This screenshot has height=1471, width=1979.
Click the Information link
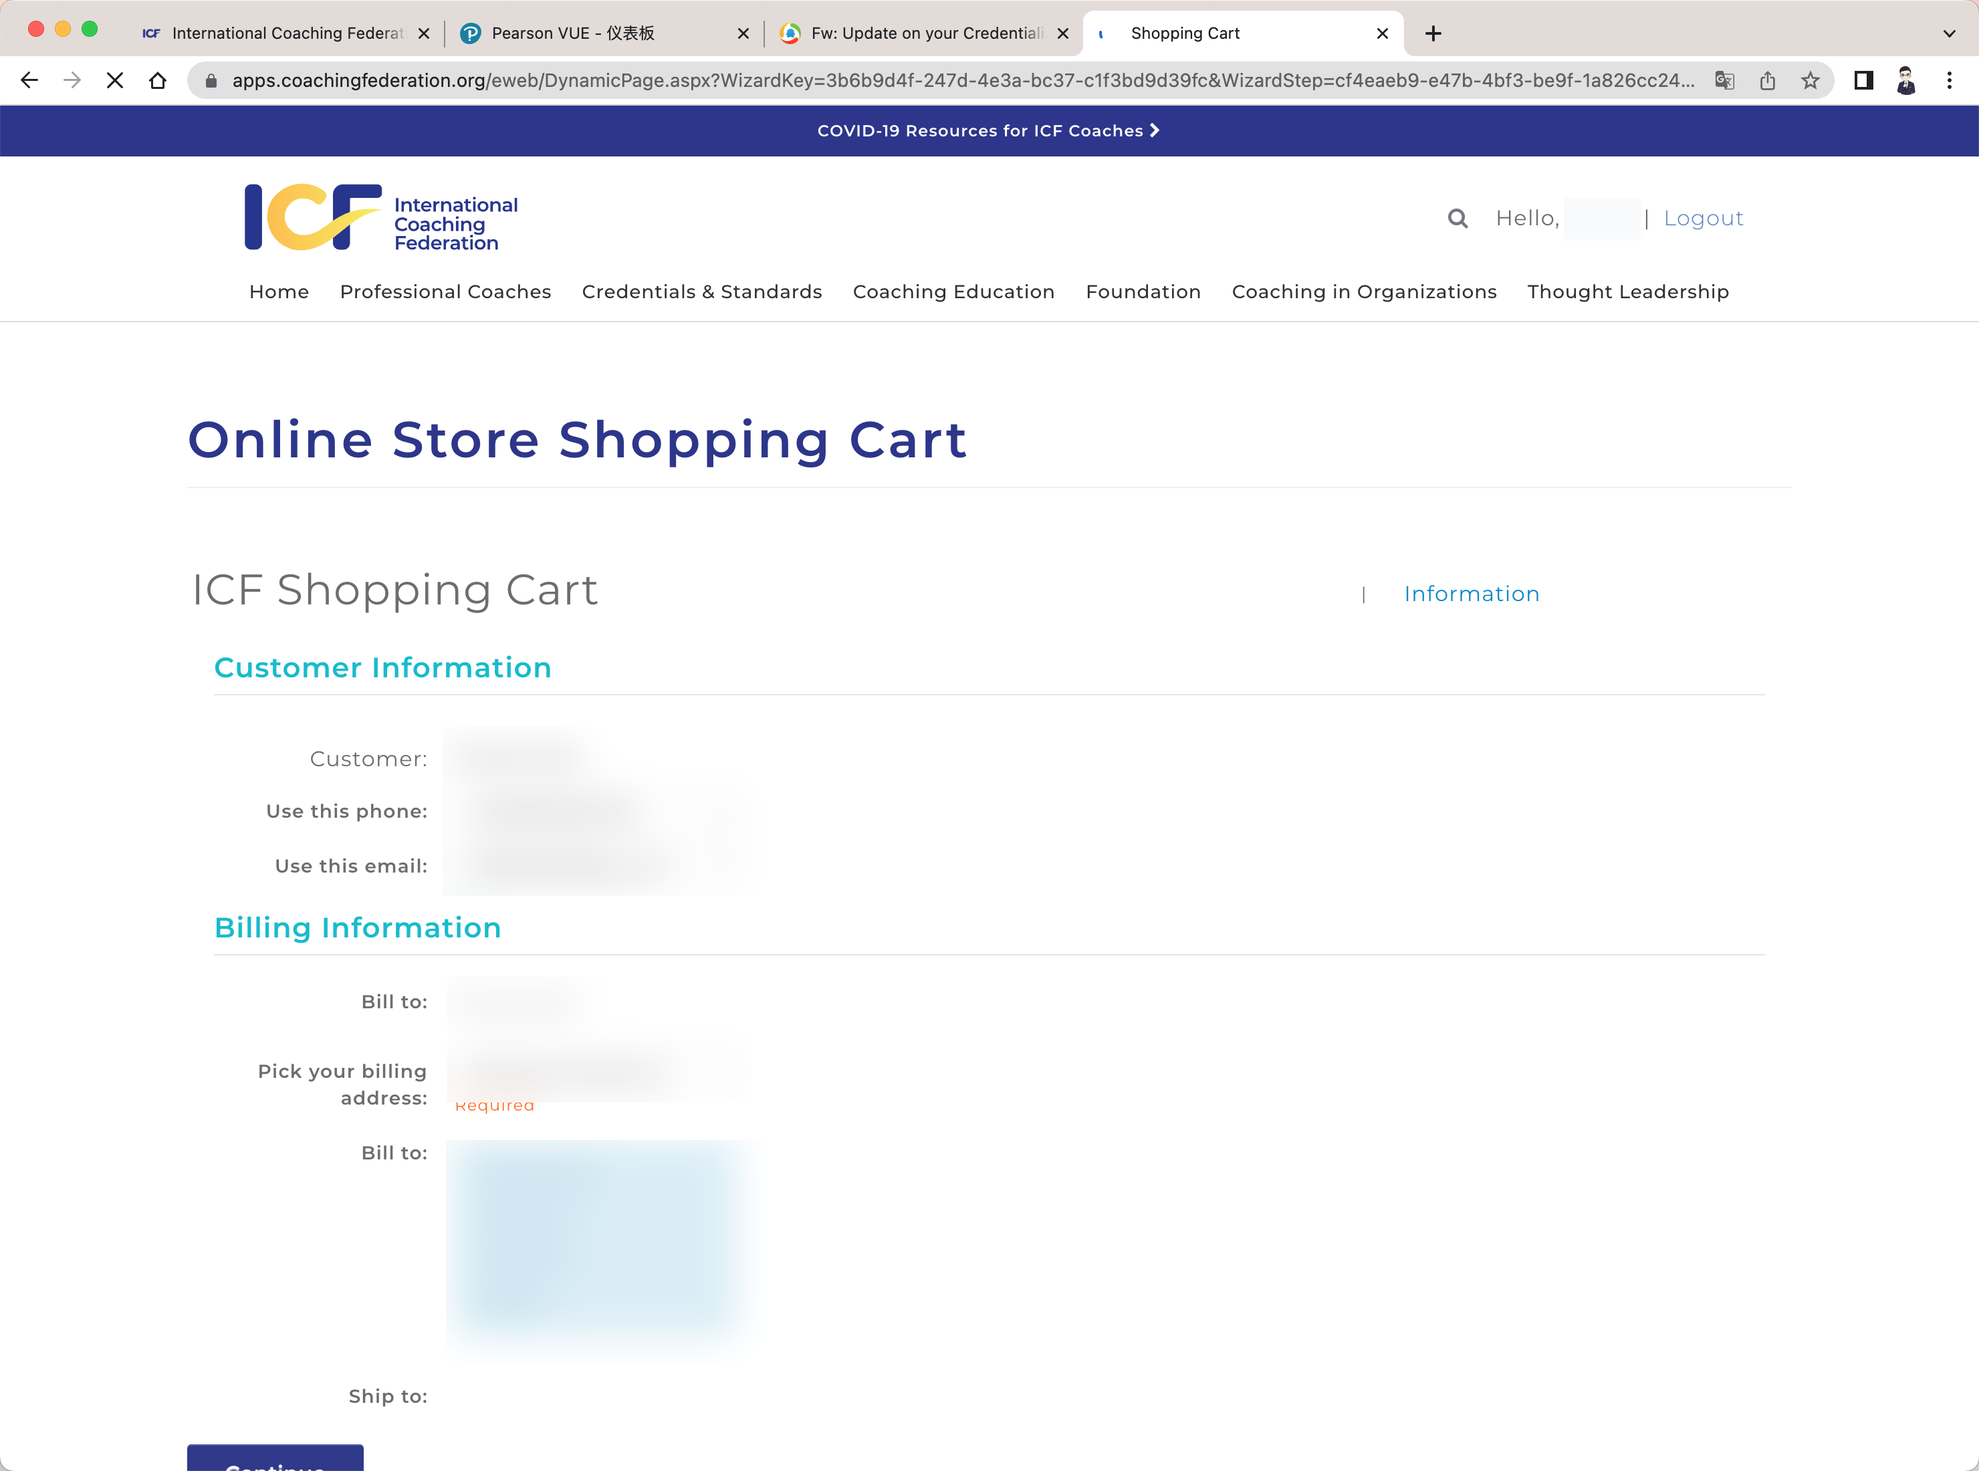[x=1471, y=594]
